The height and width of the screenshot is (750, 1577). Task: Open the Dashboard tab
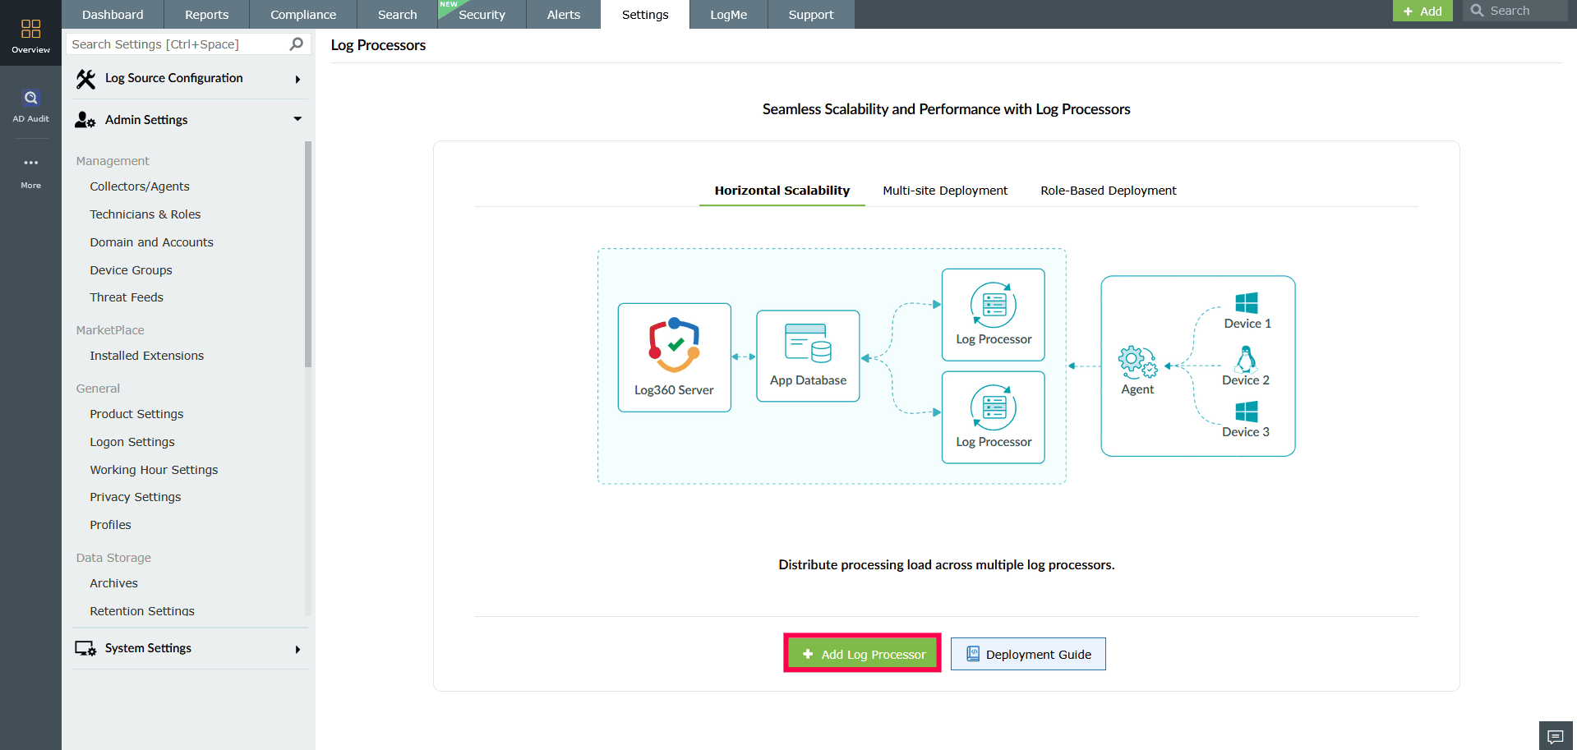pyautogui.click(x=113, y=15)
